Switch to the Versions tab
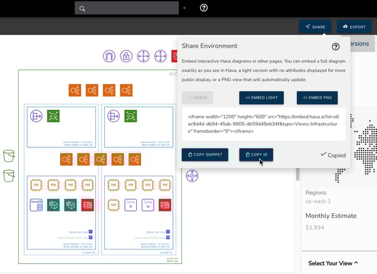 click(x=360, y=45)
